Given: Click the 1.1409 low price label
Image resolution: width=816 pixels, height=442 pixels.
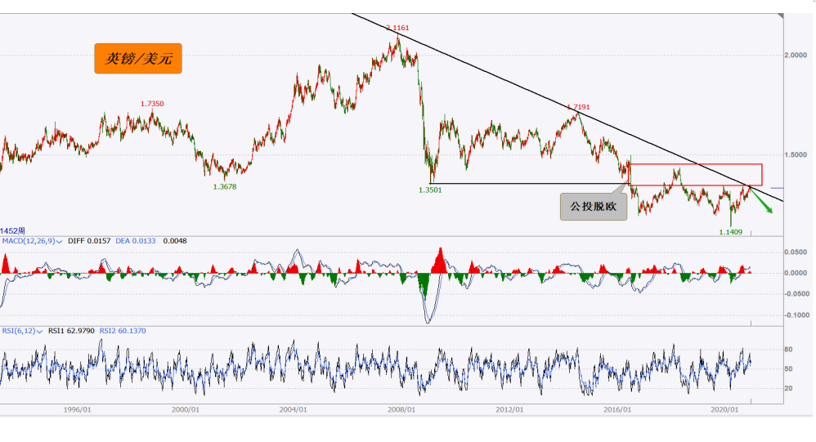Looking at the screenshot, I should coord(731,232).
